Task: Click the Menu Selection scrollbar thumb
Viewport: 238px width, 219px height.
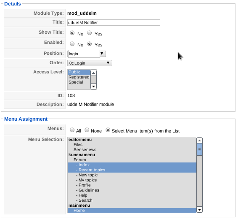Action: point(199,149)
